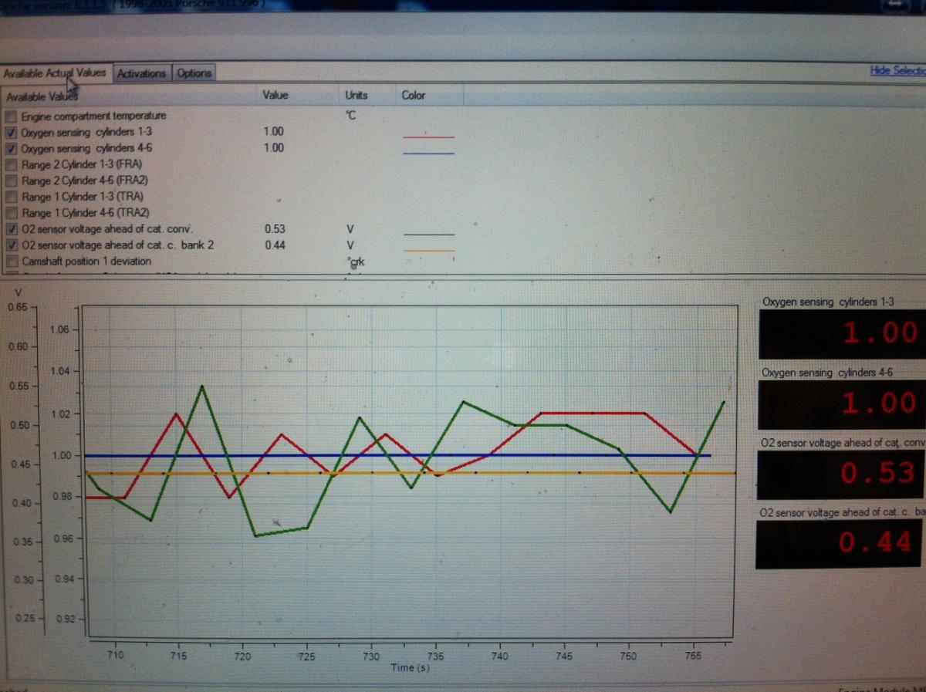Viewport: 926px width, 692px height.
Task: Check Range 2 Cylinder 1-3 (FRA)
Action: [x=11, y=164]
